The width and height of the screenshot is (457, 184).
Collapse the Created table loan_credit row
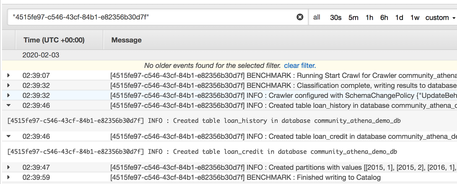(8, 136)
